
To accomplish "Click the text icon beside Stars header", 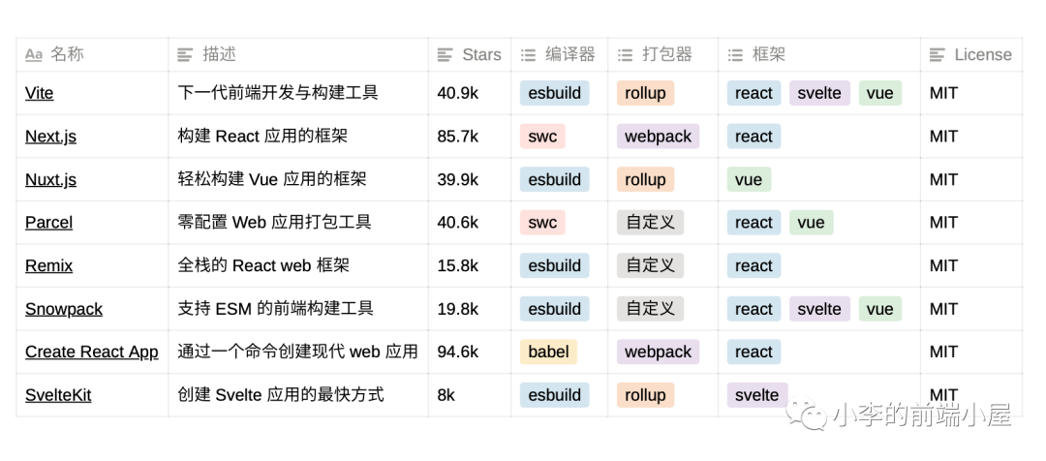I will (x=446, y=55).
